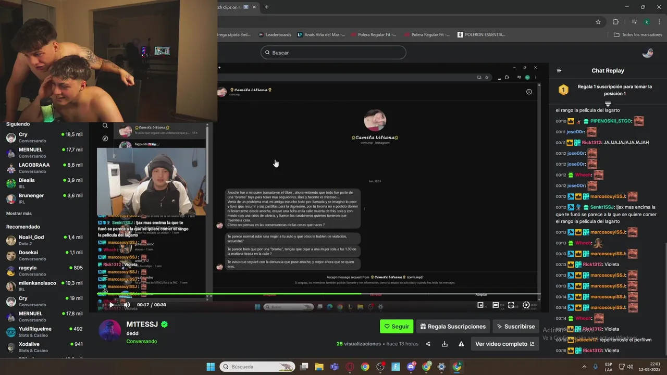Open Brunenger IRL channel
667x375 pixels.
click(x=44, y=198)
